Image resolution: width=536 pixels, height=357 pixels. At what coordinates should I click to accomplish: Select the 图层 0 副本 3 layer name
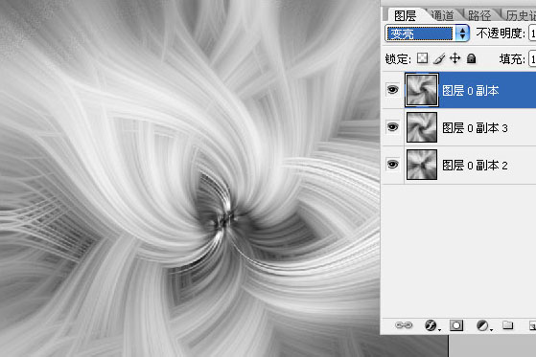pyautogui.click(x=475, y=128)
